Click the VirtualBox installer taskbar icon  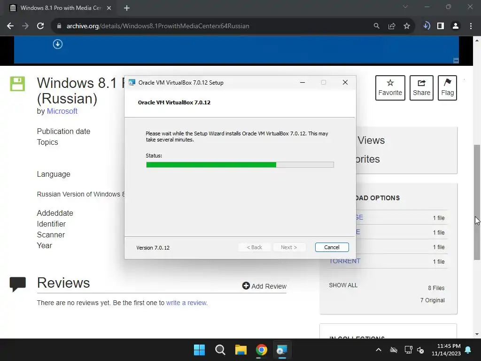click(x=282, y=350)
